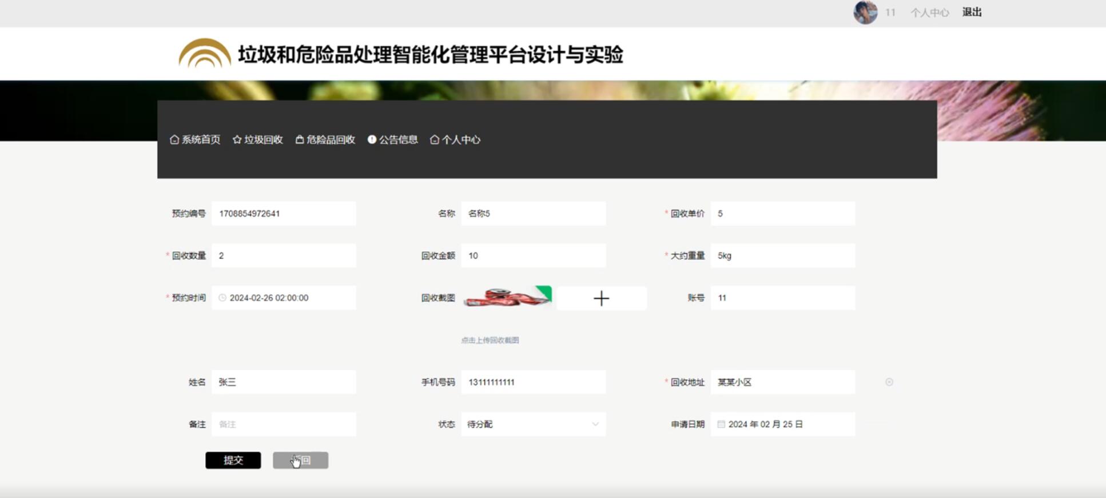The image size is (1106, 498).
Task: Focus the 账号 input field
Action: 783,298
